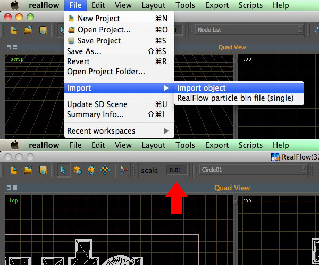The height and width of the screenshot is (265, 319).
Task: Open Tools menu in lower menu bar
Action: [185, 145]
